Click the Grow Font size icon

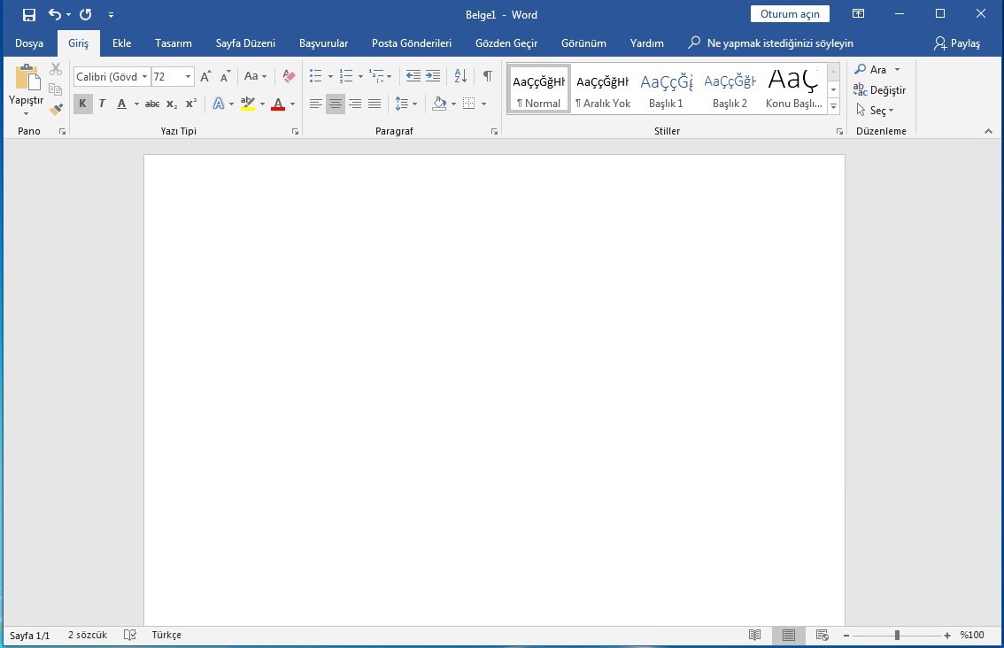click(x=205, y=77)
